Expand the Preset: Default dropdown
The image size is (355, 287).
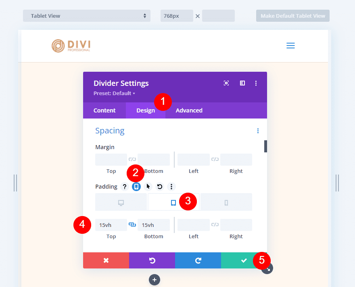114,93
